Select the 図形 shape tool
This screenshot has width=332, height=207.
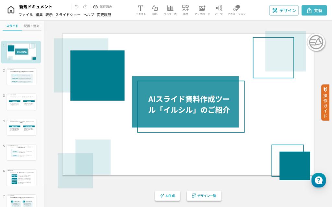point(155,10)
